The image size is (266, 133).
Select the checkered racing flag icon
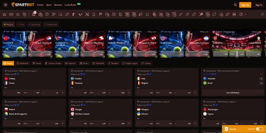[100, 14]
